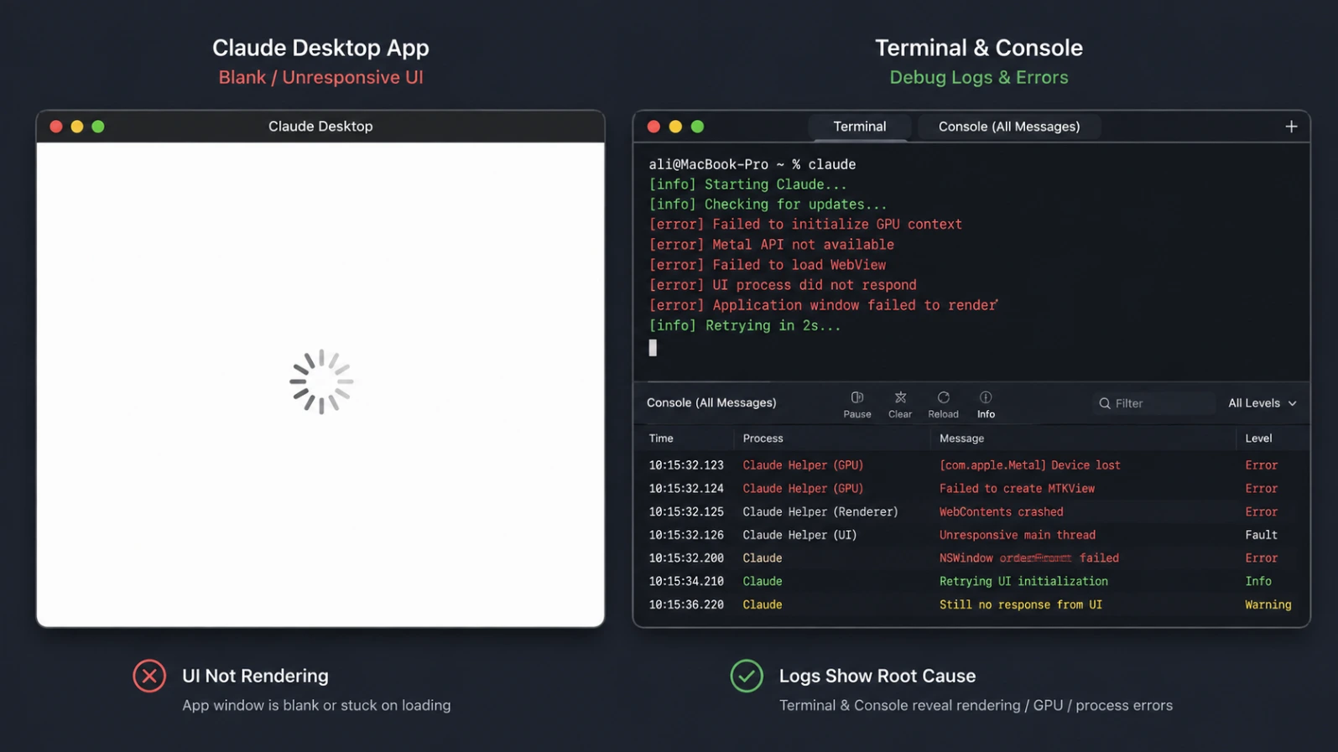Zoom the Terminal window with green button
Screen dimensions: 1338x752
pyautogui.click(x=697, y=127)
